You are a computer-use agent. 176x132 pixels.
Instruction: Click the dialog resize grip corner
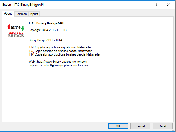click(174, 130)
